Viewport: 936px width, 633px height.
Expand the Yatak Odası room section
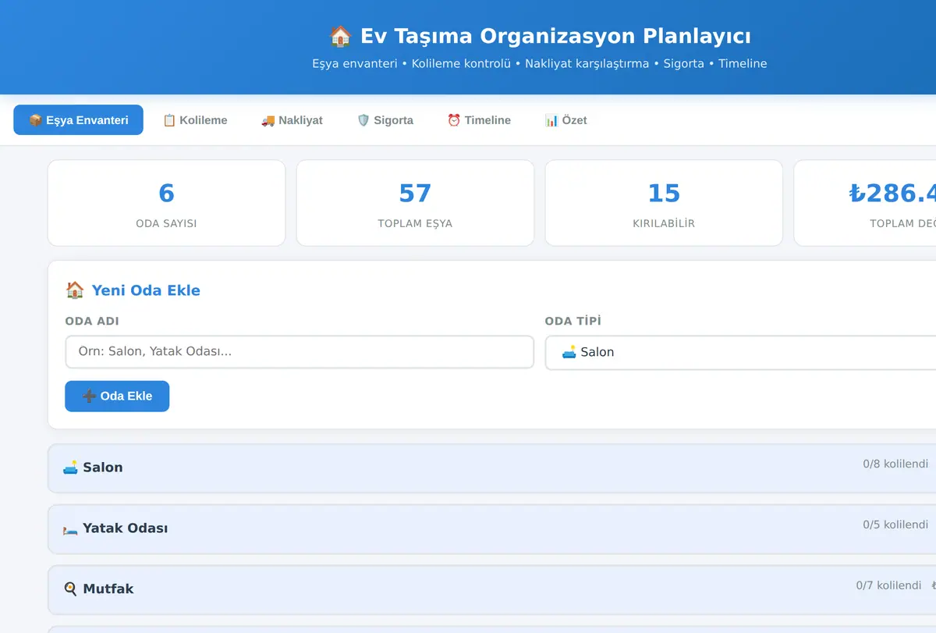pos(491,528)
